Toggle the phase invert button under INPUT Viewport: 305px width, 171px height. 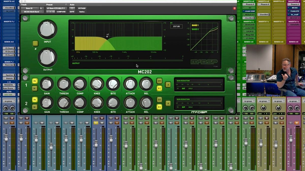click(x=35, y=43)
